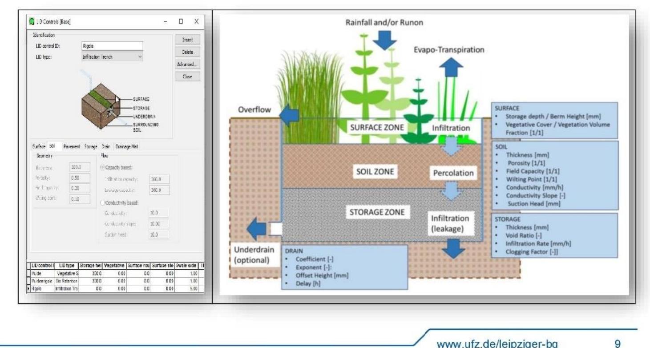
Task: Click the LID Controls app icon in title bar
Action: point(31,21)
